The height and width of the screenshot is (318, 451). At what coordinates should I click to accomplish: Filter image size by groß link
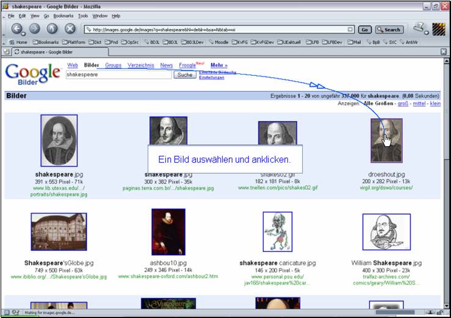(x=403, y=104)
